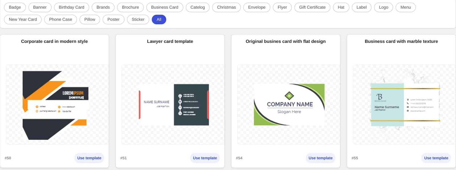Use the Lawyer card template #51
The height and width of the screenshot is (170, 456).
[205, 158]
